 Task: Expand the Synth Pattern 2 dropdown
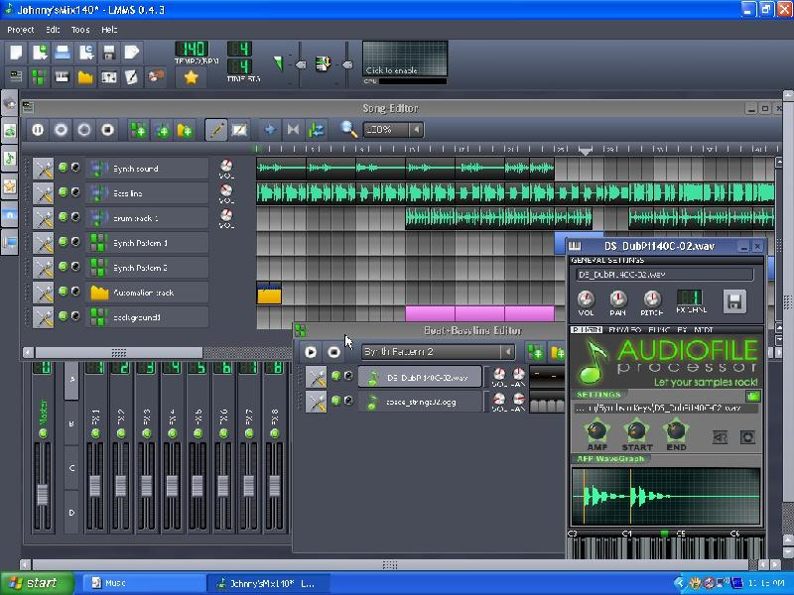pyautogui.click(x=507, y=351)
